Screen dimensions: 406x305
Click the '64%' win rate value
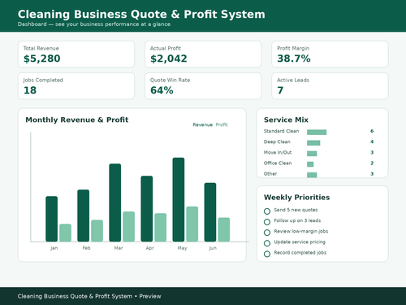(x=162, y=90)
